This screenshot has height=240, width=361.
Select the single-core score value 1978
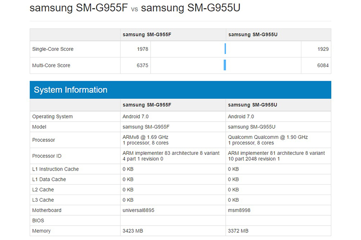click(142, 49)
